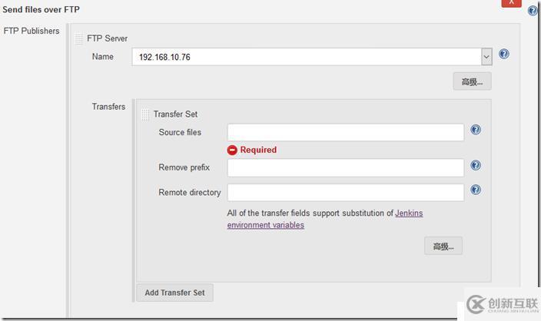
Task: Show help for Source files field
Action: pyautogui.click(x=476, y=130)
